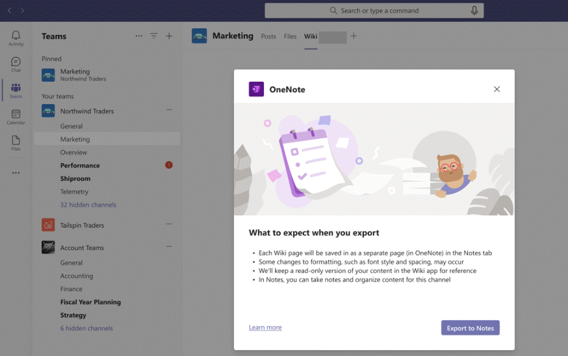Open the Activity feed icon
568x356 pixels.
(x=16, y=38)
